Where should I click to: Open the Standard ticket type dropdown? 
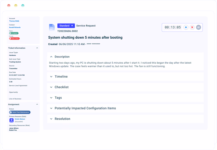click(66, 26)
